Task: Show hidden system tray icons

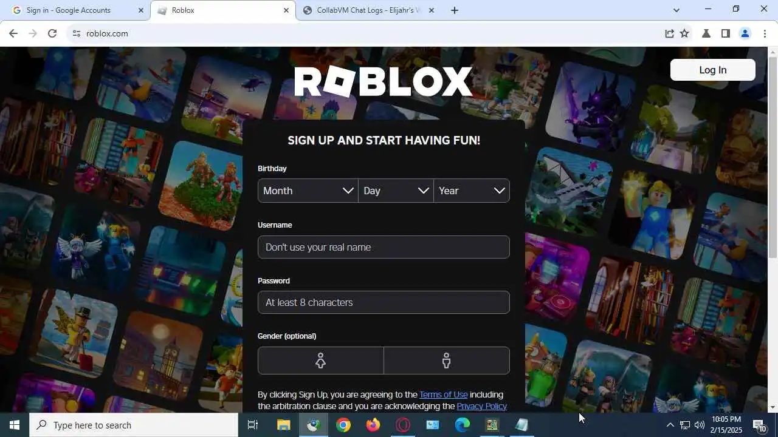Action: (670, 425)
